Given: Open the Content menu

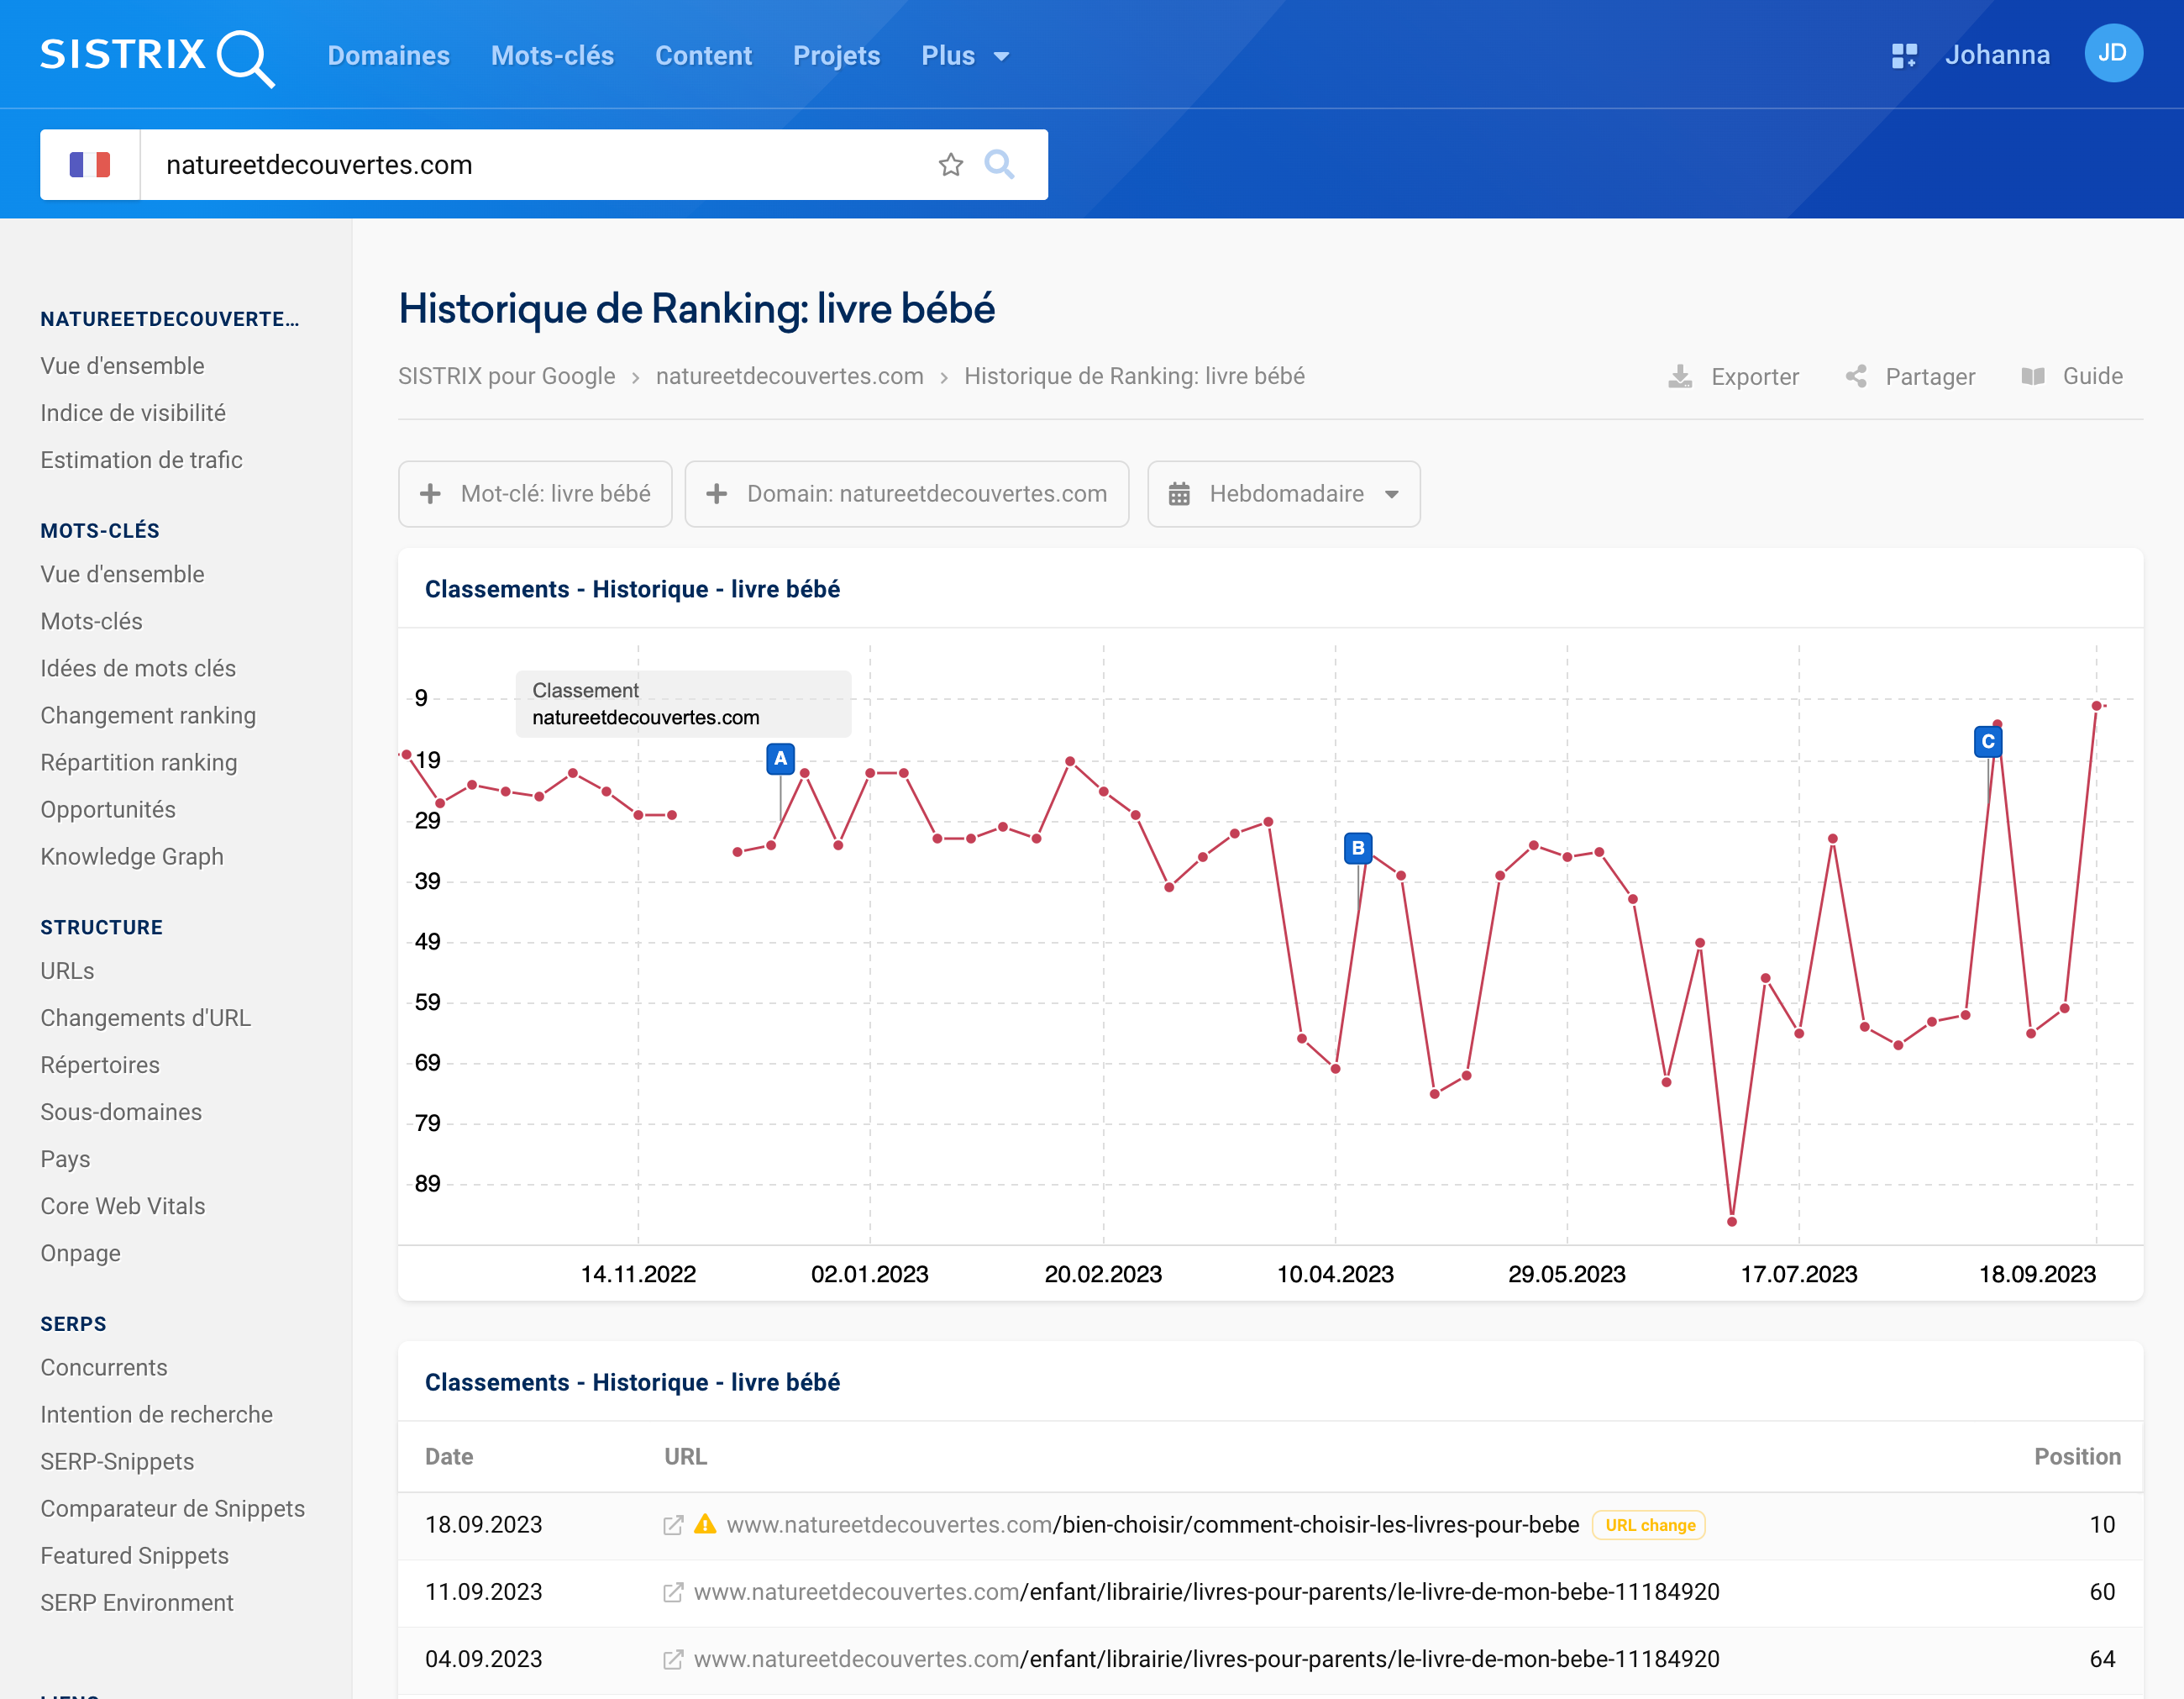Looking at the screenshot, I should click(703, 56).
